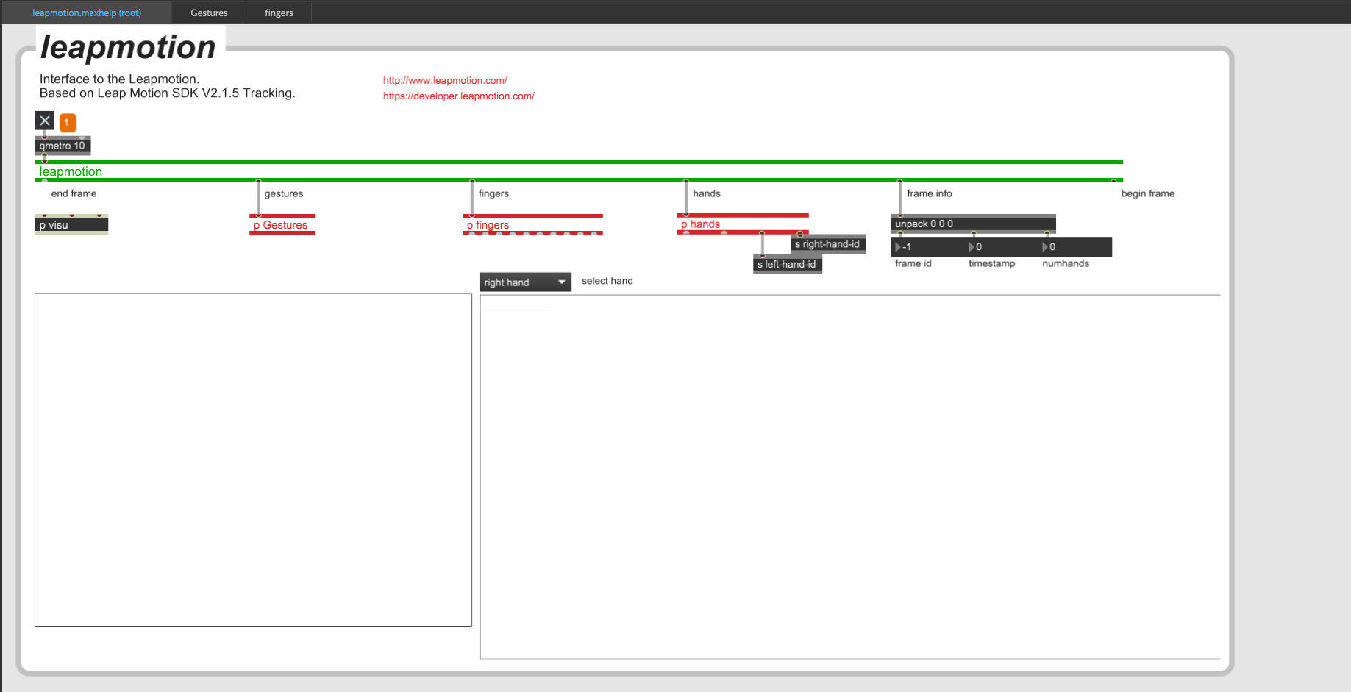
Task: Click the hand data display panel
Action: coord(850,477)
